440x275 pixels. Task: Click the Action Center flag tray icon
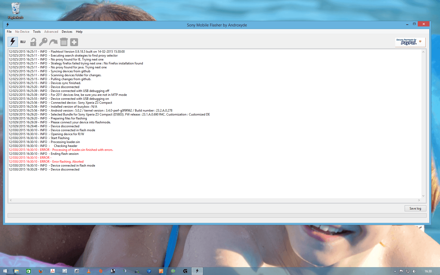tap(401, 271)
